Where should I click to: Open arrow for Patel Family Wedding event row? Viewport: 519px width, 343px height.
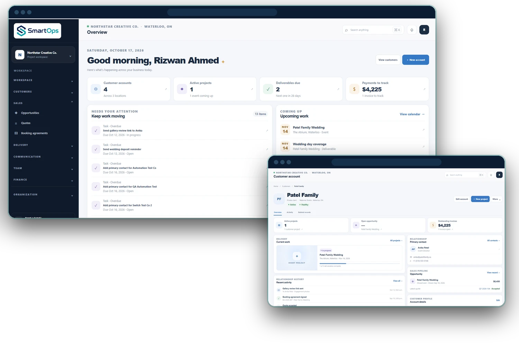click(424, 130)
